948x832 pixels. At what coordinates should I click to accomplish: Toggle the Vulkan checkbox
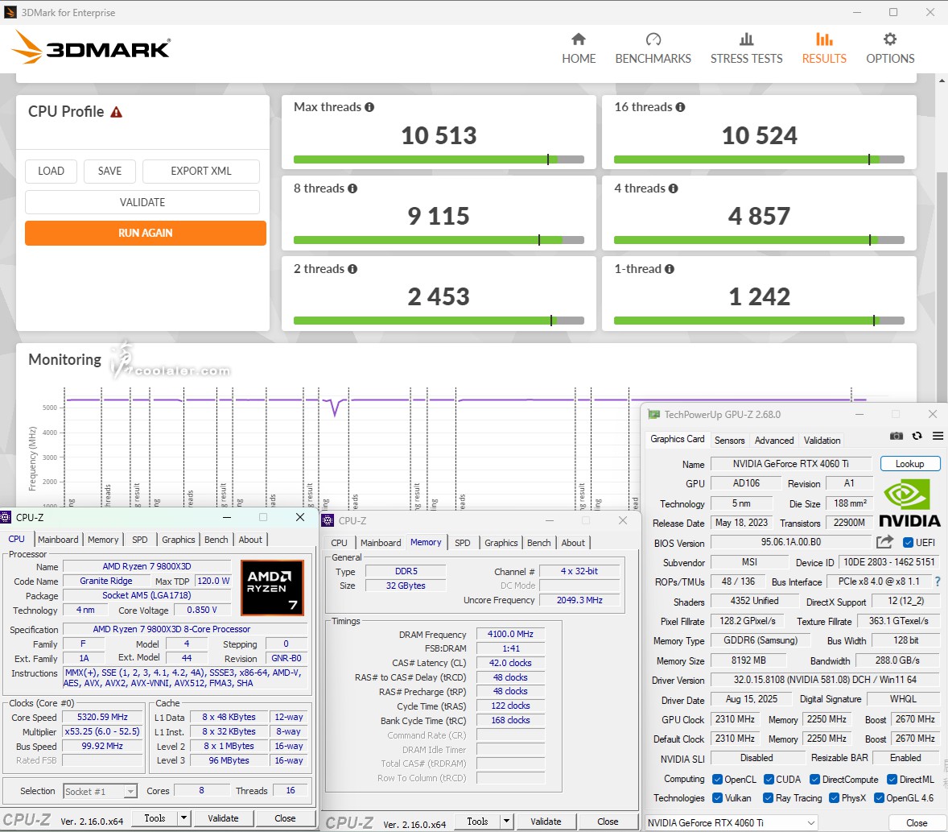click(717, 798)
